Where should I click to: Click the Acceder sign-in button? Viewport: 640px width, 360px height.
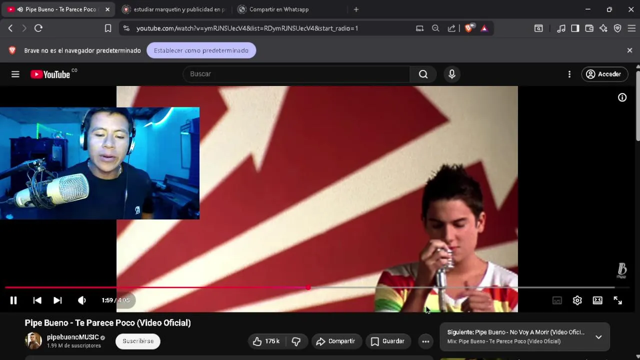[x=604, y=74]
